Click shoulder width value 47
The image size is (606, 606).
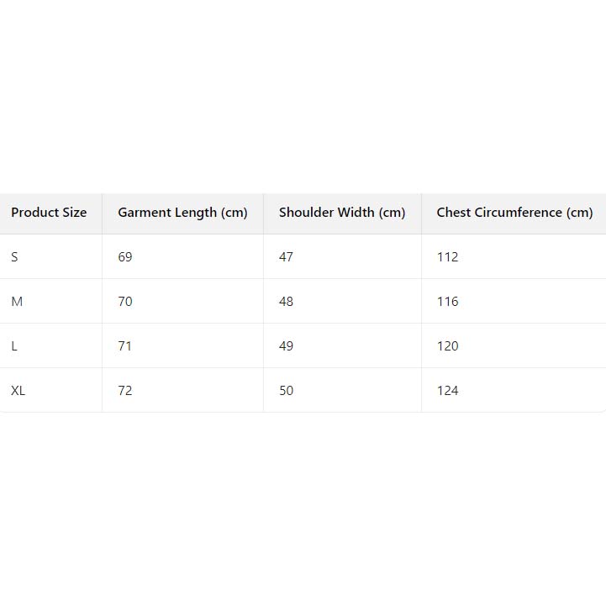(x=287, y=257)
